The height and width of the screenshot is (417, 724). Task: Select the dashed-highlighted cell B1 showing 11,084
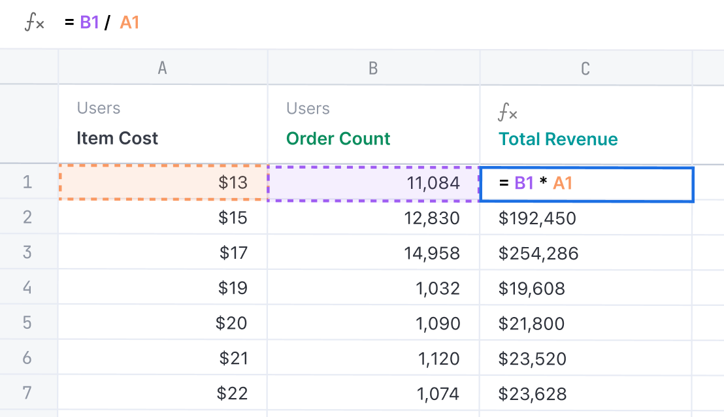pos(373,182)
